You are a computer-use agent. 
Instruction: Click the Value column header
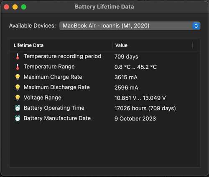point(153,45)
